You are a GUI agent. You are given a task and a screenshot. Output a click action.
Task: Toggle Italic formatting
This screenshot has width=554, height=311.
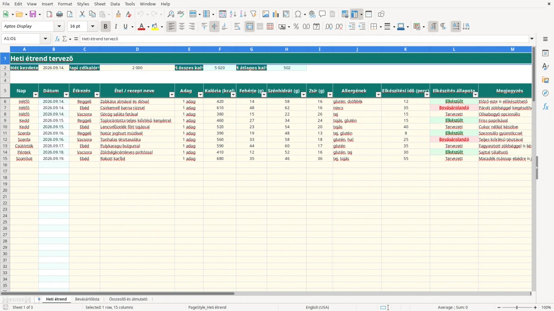click(x=115, y=27)
